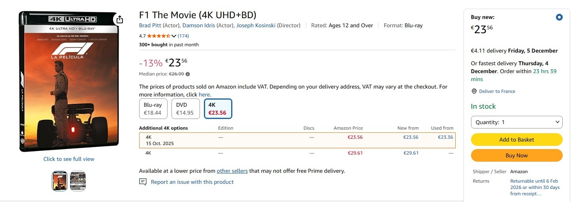This screenshot has height=202, width=571.
Task: Select the first product cover thumbnail
Action: (x=60, y=181)
